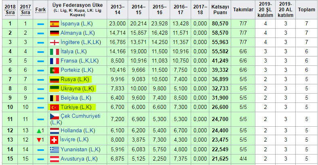Click the Germany flag icon
This screenshot has height=165, width=318.
[x=55, y=33]
